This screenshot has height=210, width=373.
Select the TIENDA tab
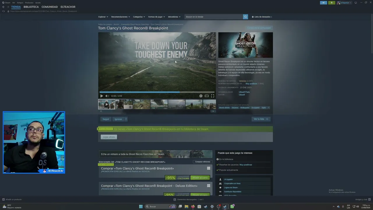click(x=16, y=7)
